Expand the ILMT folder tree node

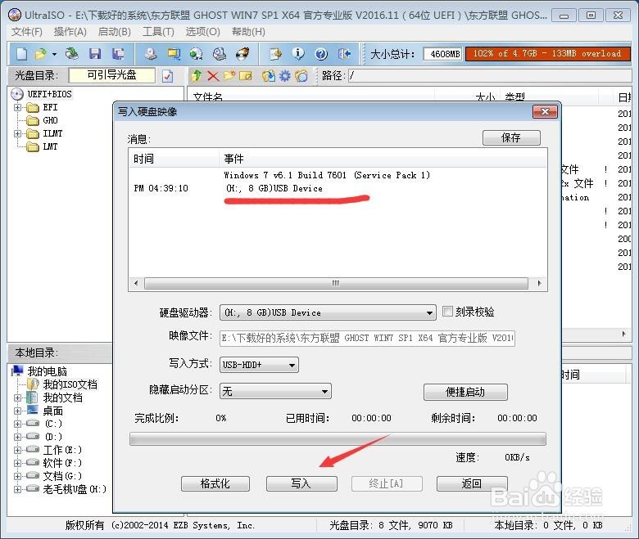tap(17, 133)
